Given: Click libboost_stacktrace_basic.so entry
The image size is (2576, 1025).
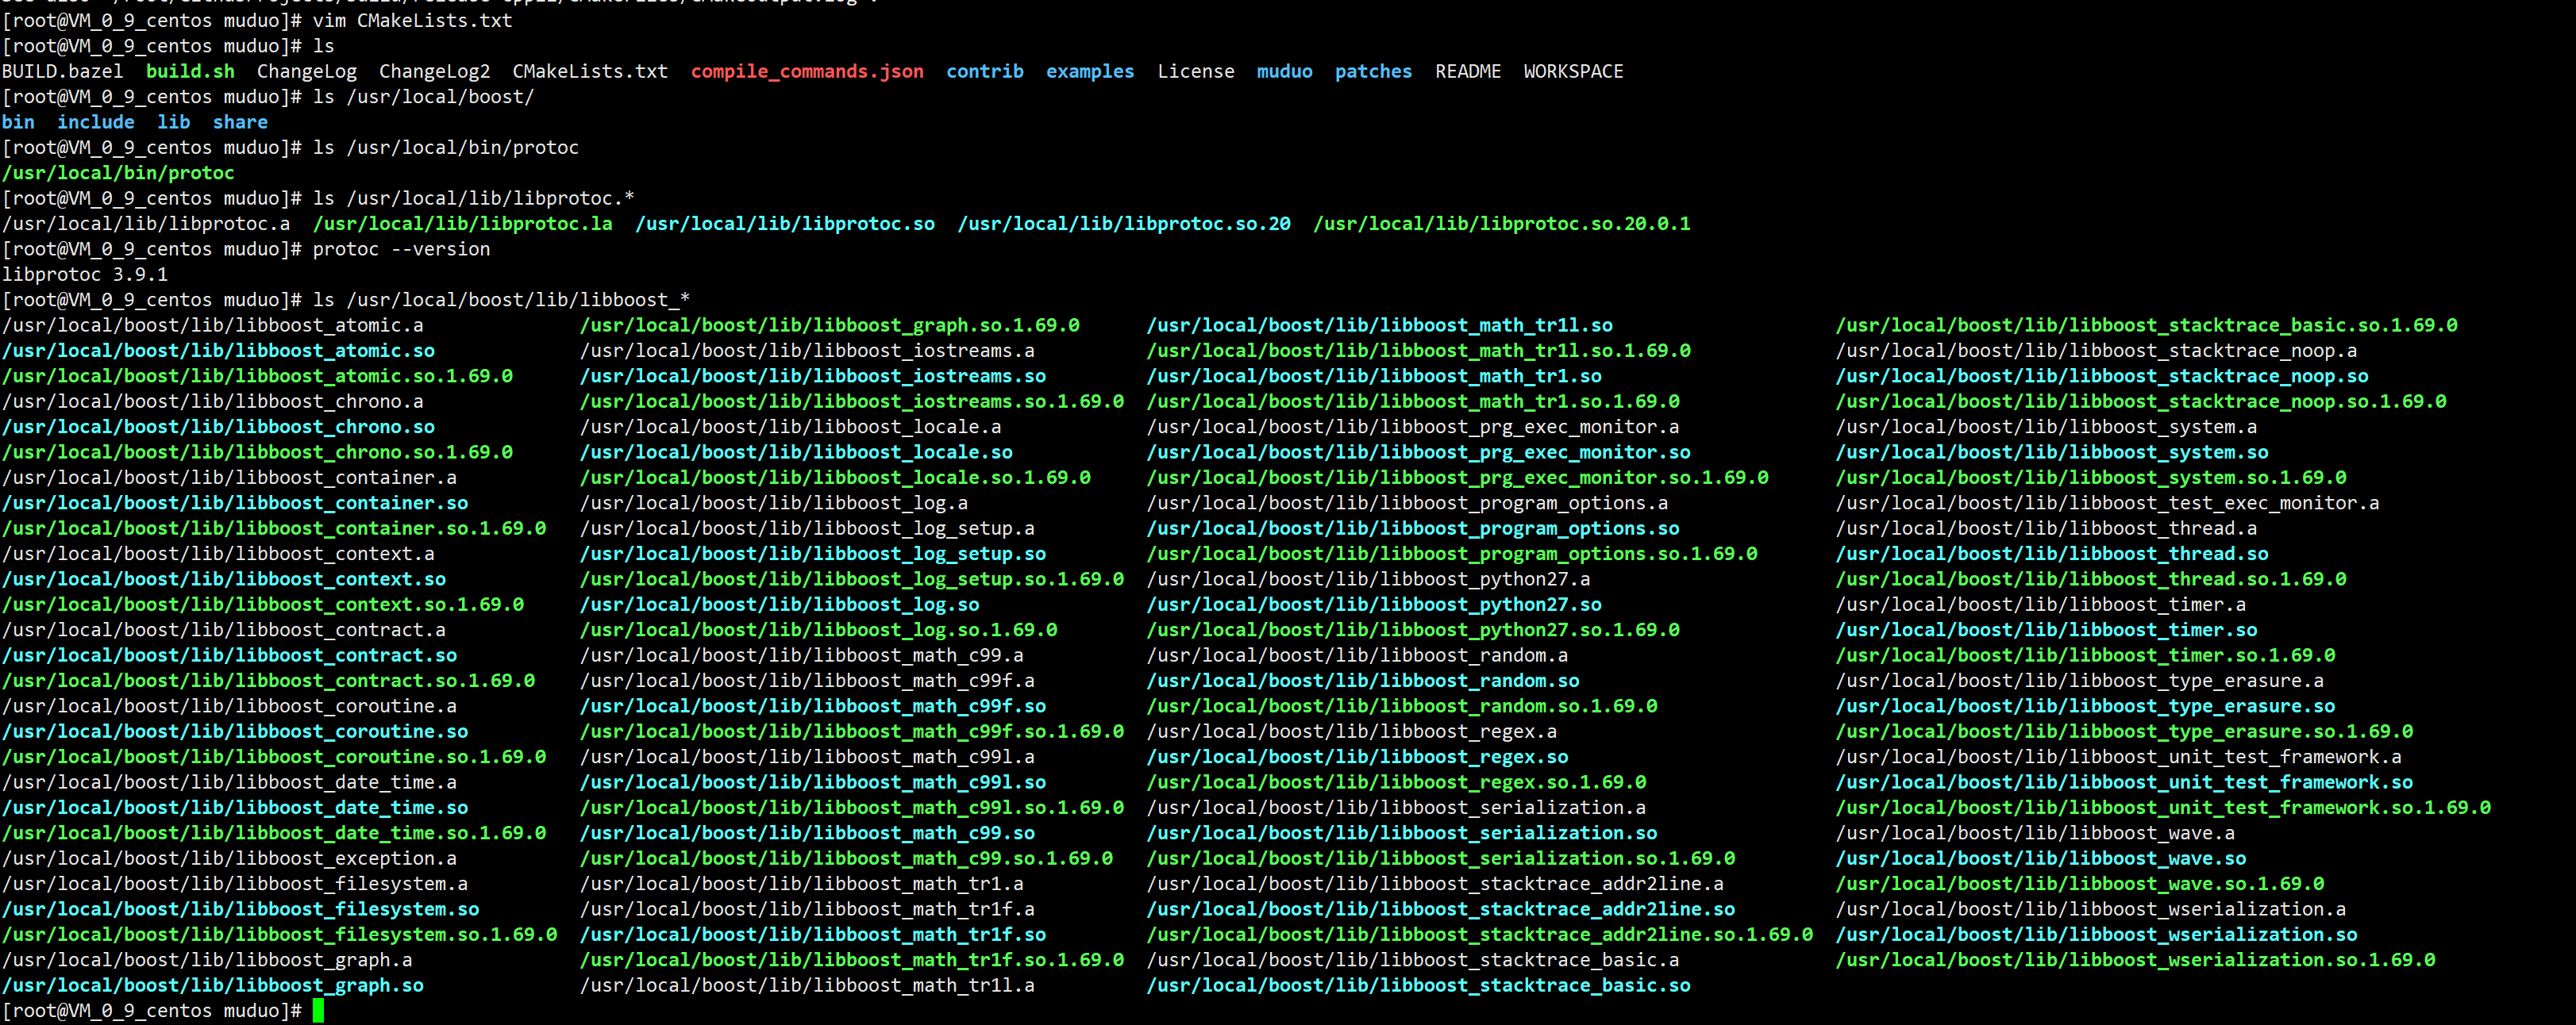Looking at the screenshot, I should [1418, 985].
